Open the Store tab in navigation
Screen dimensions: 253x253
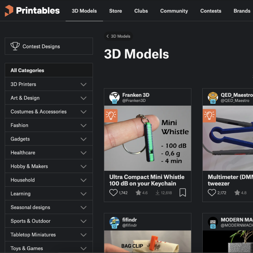(x=115, y=11)
